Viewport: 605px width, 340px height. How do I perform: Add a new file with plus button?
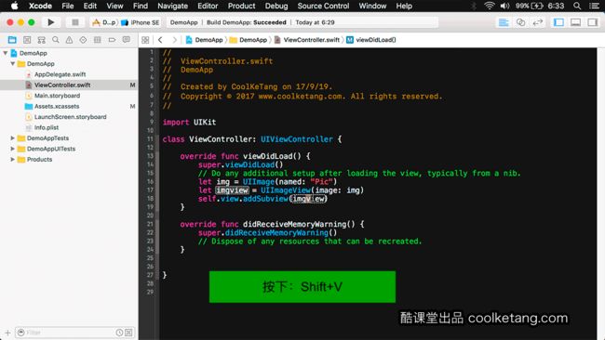[7, 333]
